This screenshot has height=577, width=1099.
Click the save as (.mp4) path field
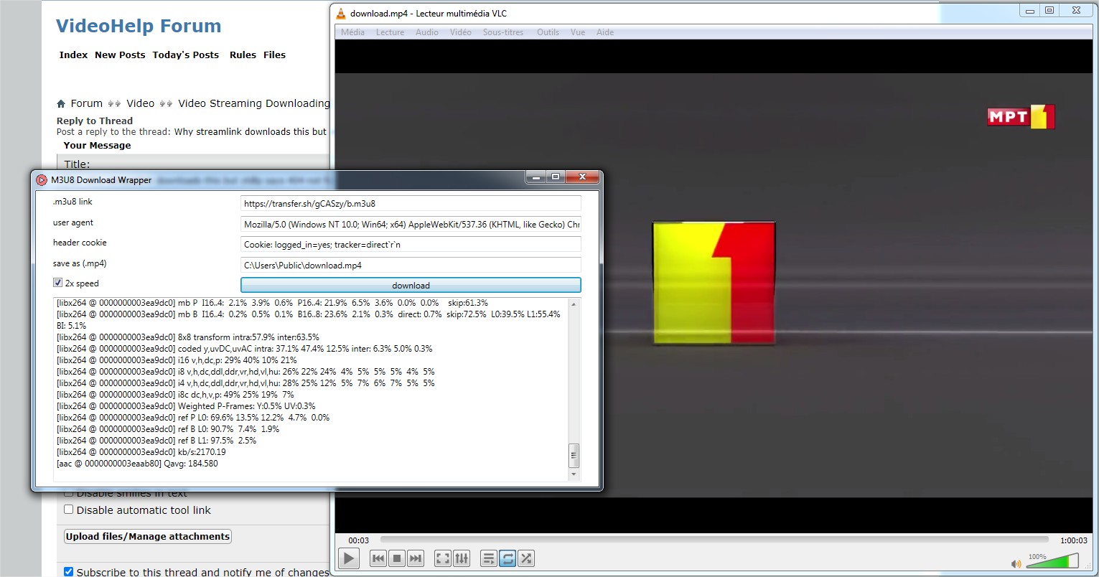[411, 266]
